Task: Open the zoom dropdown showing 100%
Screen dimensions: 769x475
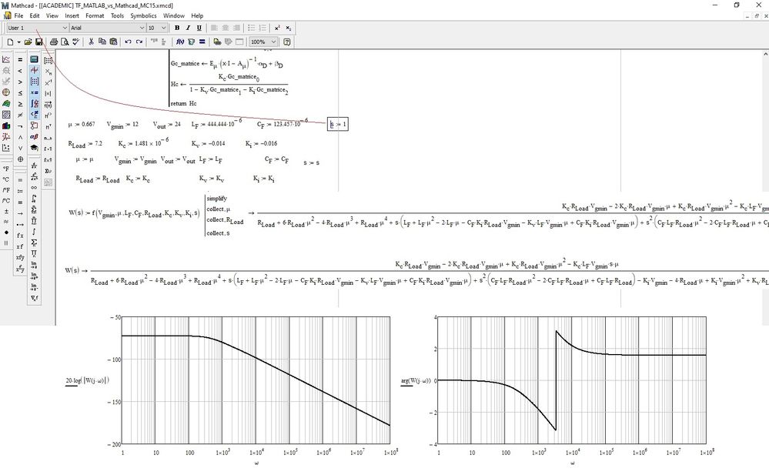Action: click(263, 42)
